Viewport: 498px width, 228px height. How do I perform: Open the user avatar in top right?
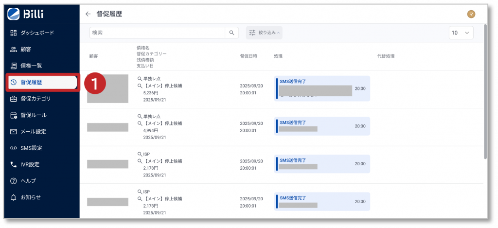tap(471, 14)
